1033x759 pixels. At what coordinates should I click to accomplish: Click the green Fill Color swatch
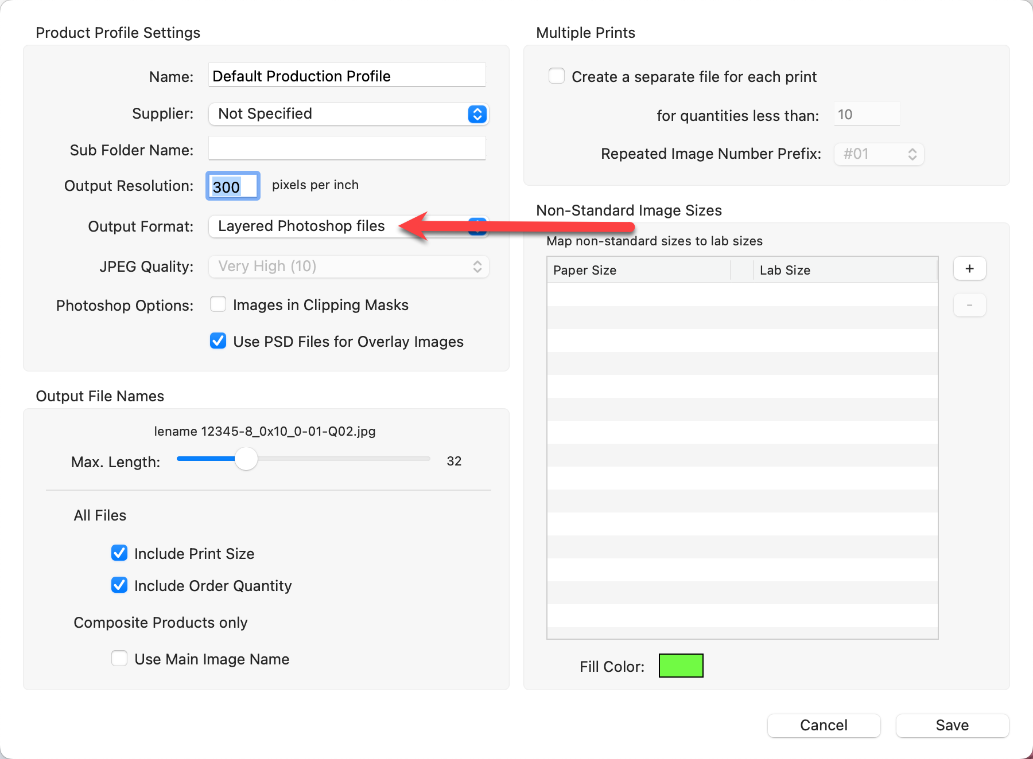(681, 666)
